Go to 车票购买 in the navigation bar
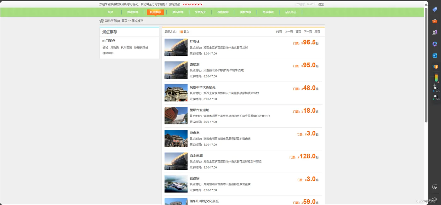Screen dimensions: 441x205 pyautogui.click(x=200, y=12)
